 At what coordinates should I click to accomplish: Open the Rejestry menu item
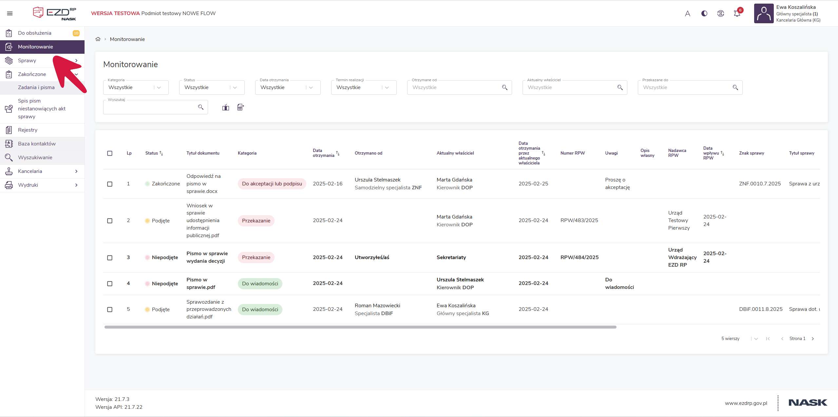28,130
